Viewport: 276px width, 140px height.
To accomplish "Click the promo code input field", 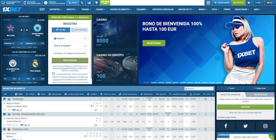I will 70,53.
